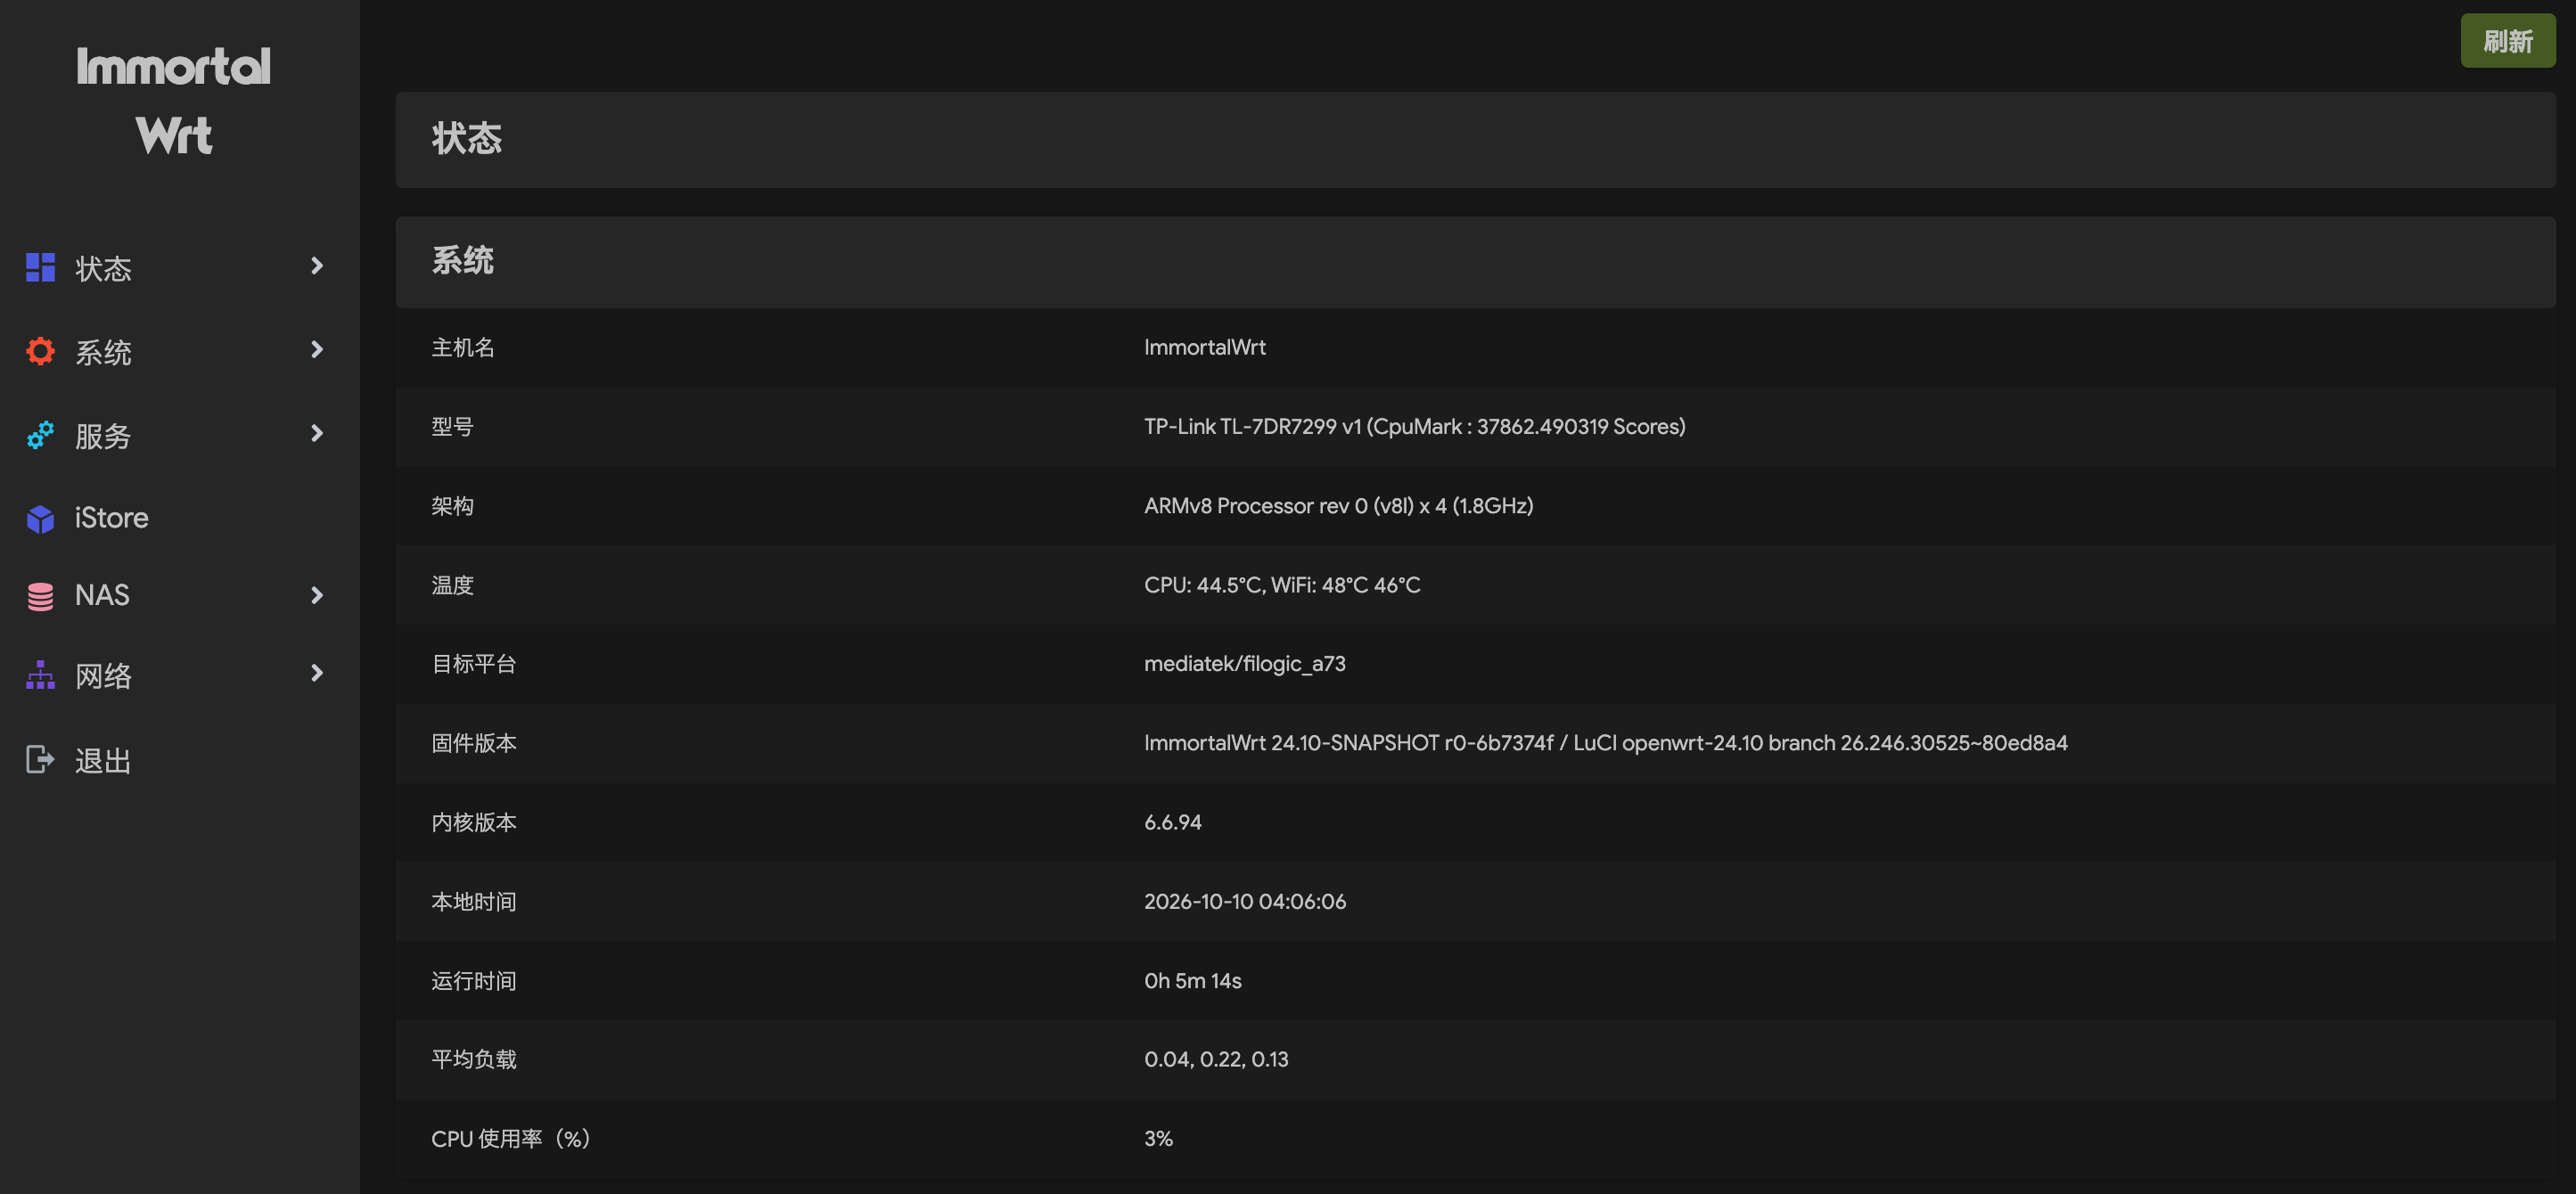Click the 固件版本 row label
This screenshot has height=1194, width=2576.
[x=474, y=743]
